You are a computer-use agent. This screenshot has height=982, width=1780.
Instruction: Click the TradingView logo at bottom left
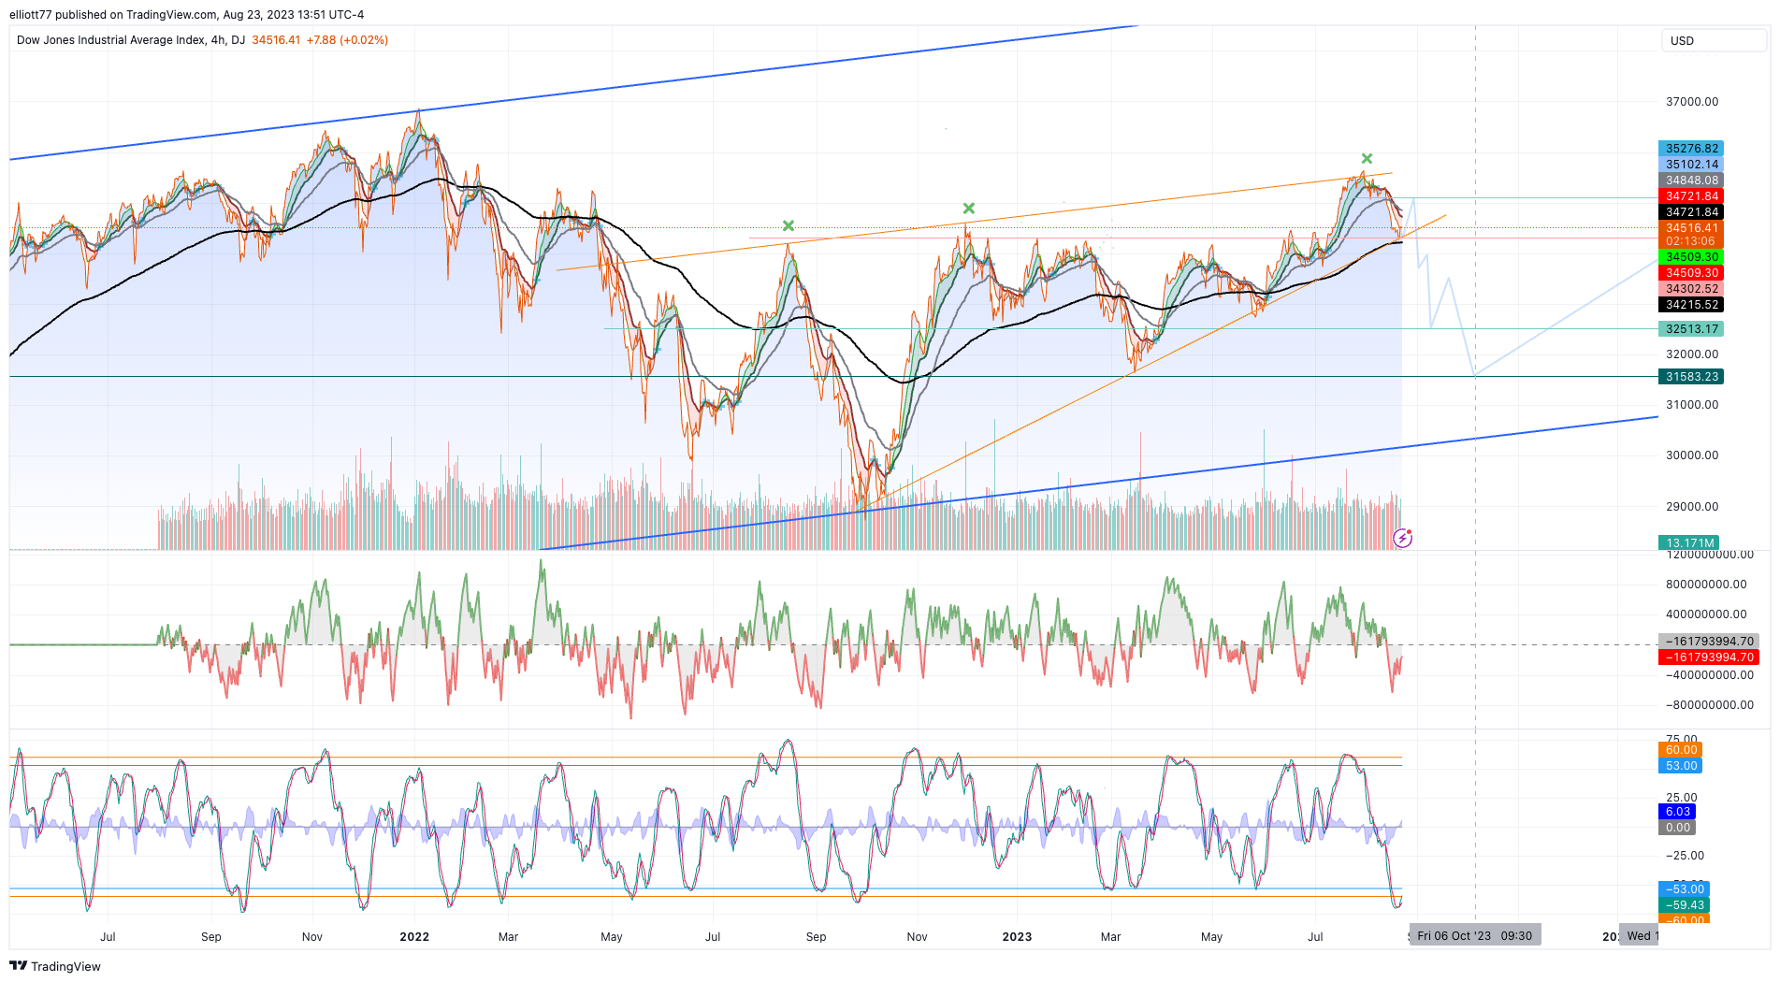coord(55,966)
